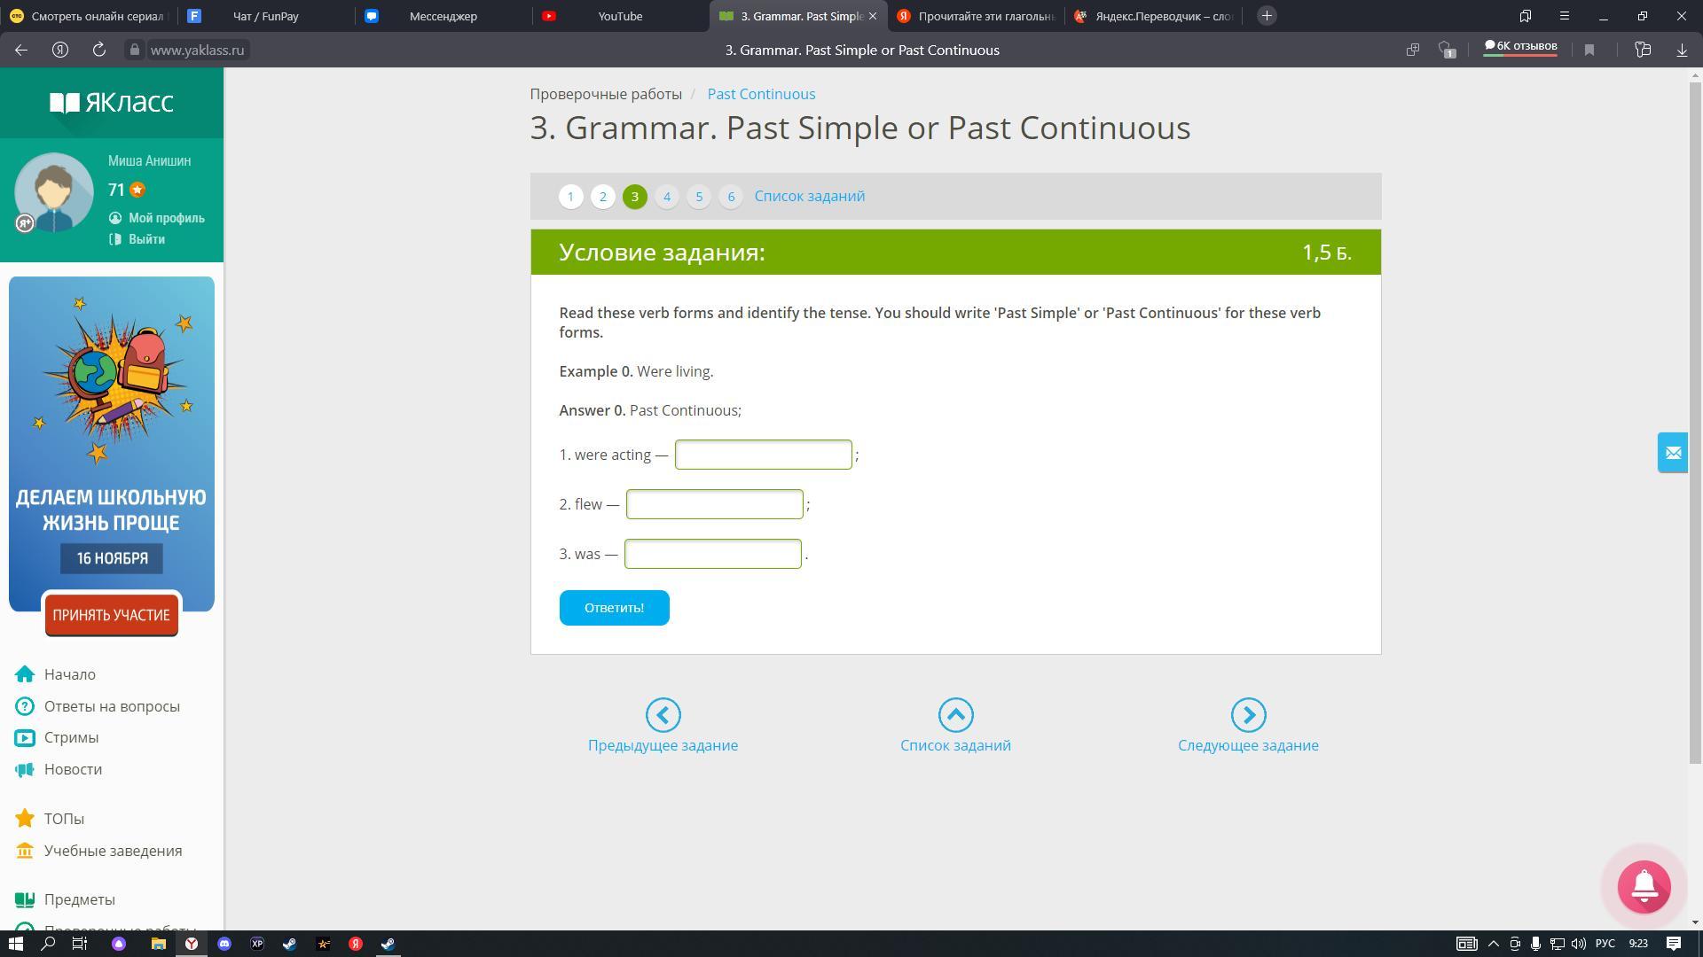
Task: Click the ЯКласс logo
Action: tap(112, 103)
